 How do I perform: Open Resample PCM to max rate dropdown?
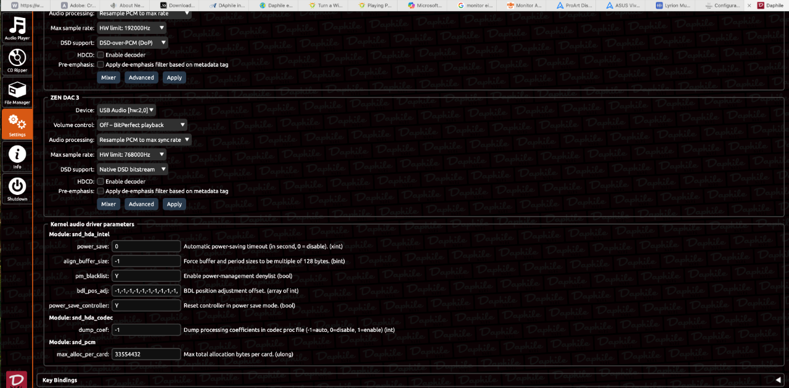tap(144, 13)
